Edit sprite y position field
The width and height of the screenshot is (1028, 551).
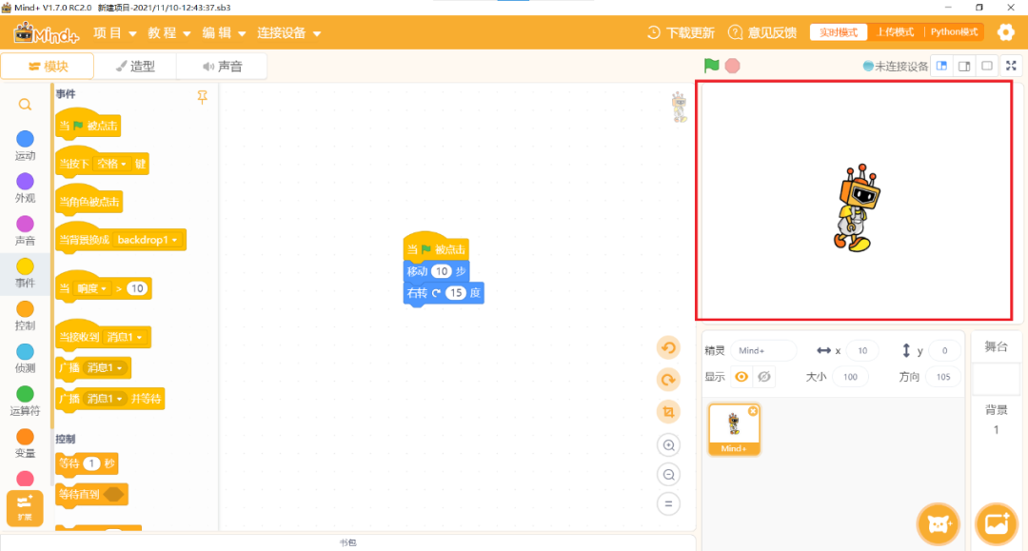[945, 350]
